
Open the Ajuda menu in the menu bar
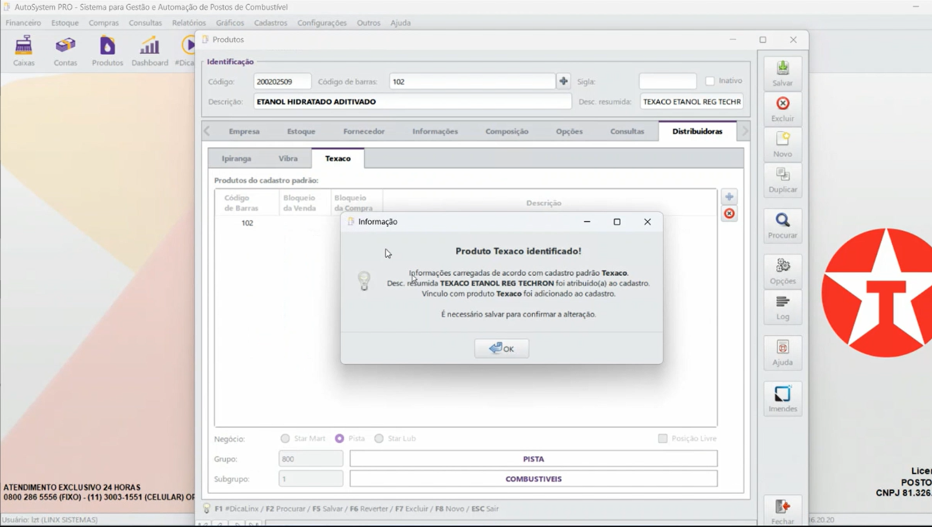[x=400, y=23]
